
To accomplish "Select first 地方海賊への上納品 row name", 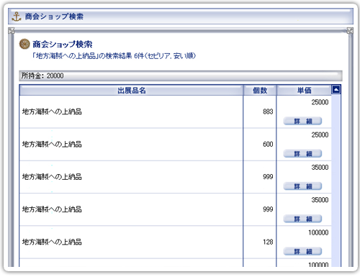I will (52, 112).
